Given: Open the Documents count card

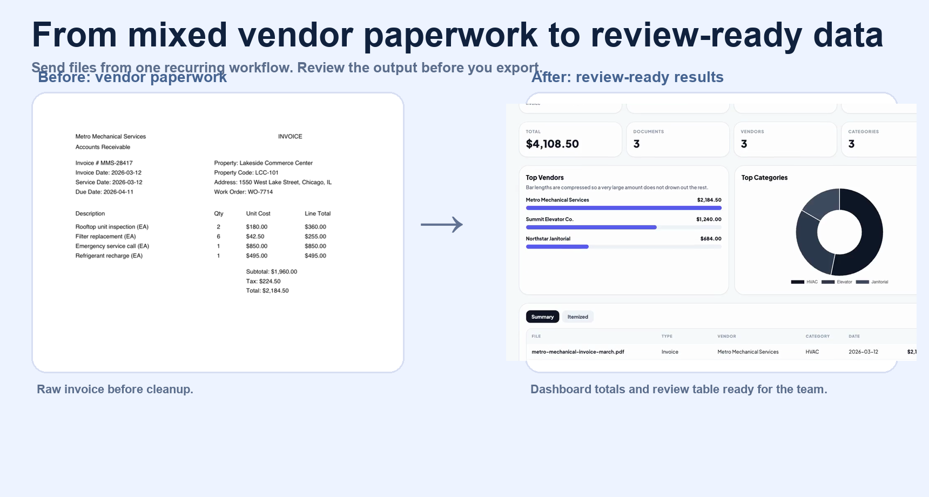Looking at the screenshot, I should (x=677, y=139).
